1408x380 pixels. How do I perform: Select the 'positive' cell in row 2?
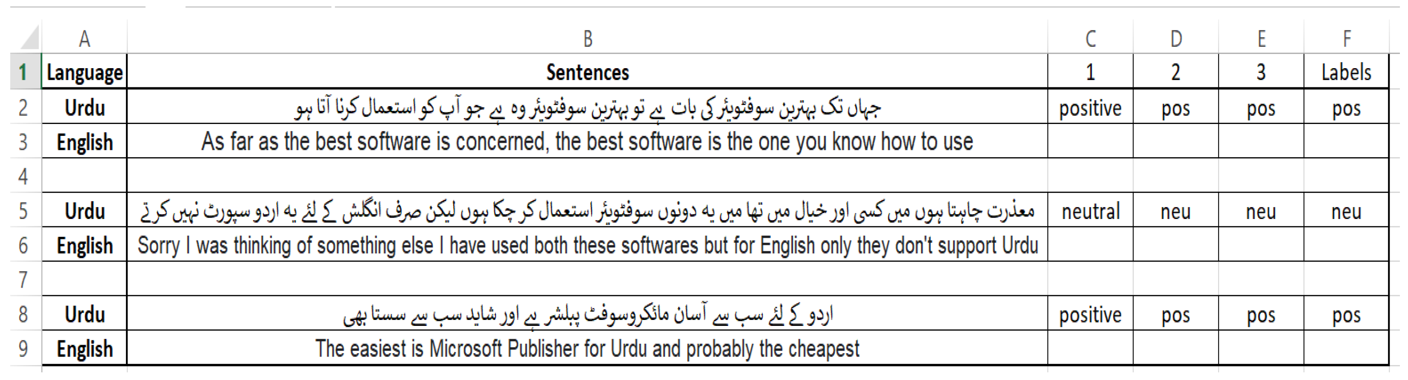click(1090, 107)
